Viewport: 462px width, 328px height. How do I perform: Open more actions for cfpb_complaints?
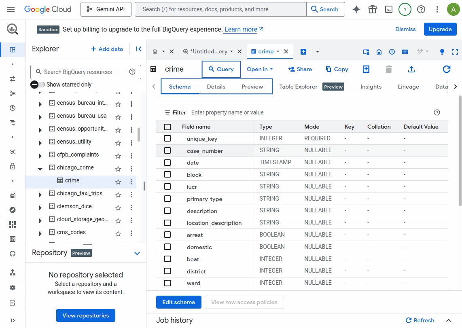point(131,155)
